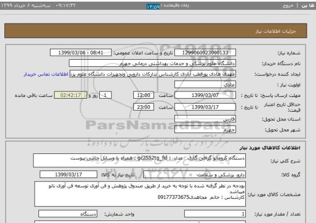Click request creator field مهدی هادی پورقطب آبادی

(x=153, y=74)
